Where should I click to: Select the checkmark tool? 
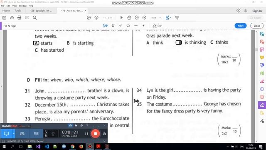121,26
